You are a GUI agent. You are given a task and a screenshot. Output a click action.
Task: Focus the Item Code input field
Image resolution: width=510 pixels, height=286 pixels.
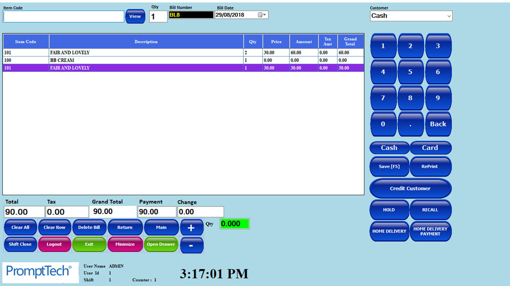coord(63,17)
